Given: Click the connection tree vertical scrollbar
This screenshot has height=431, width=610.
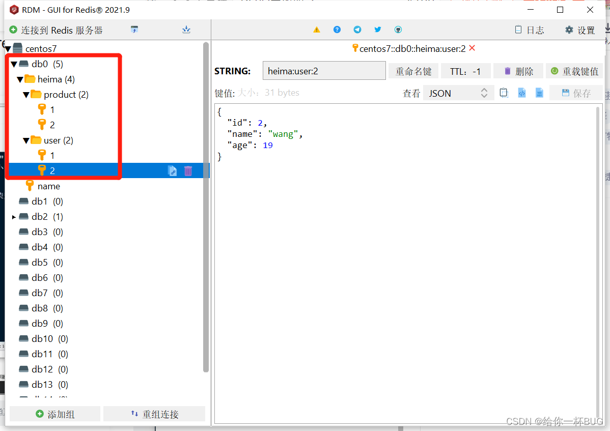Looking at the screenshot, I should (206, 207).
